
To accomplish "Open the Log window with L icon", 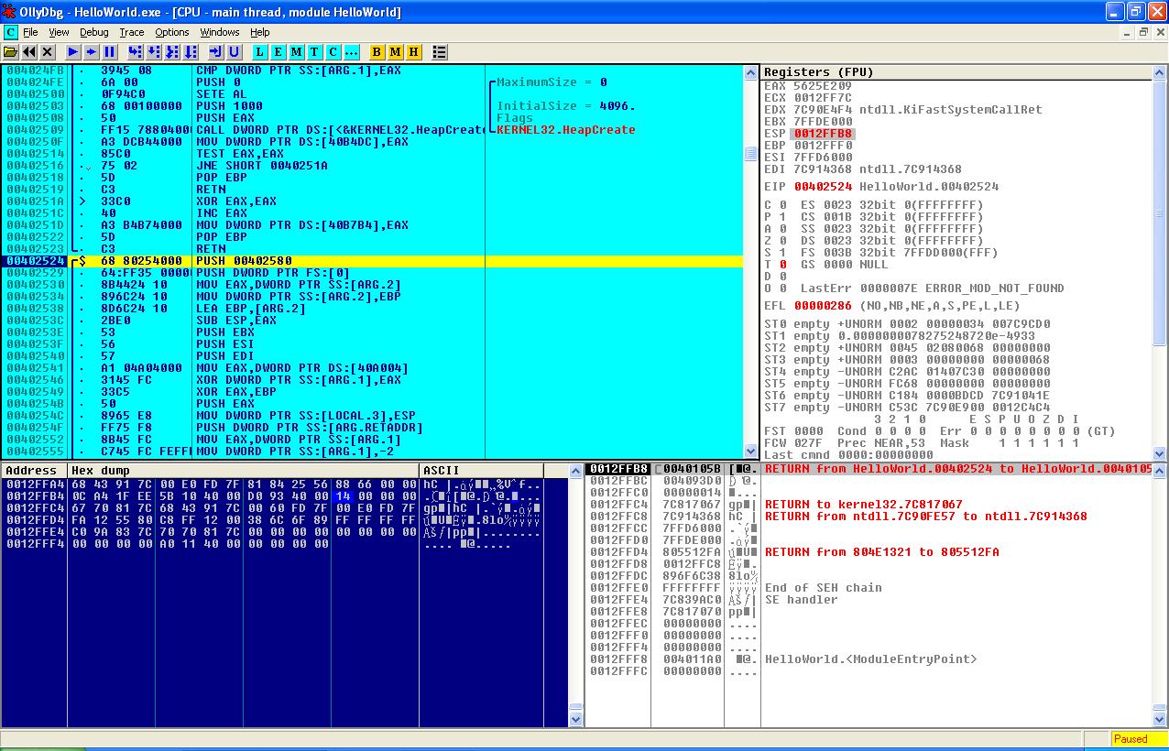I will tap(260, 52).
